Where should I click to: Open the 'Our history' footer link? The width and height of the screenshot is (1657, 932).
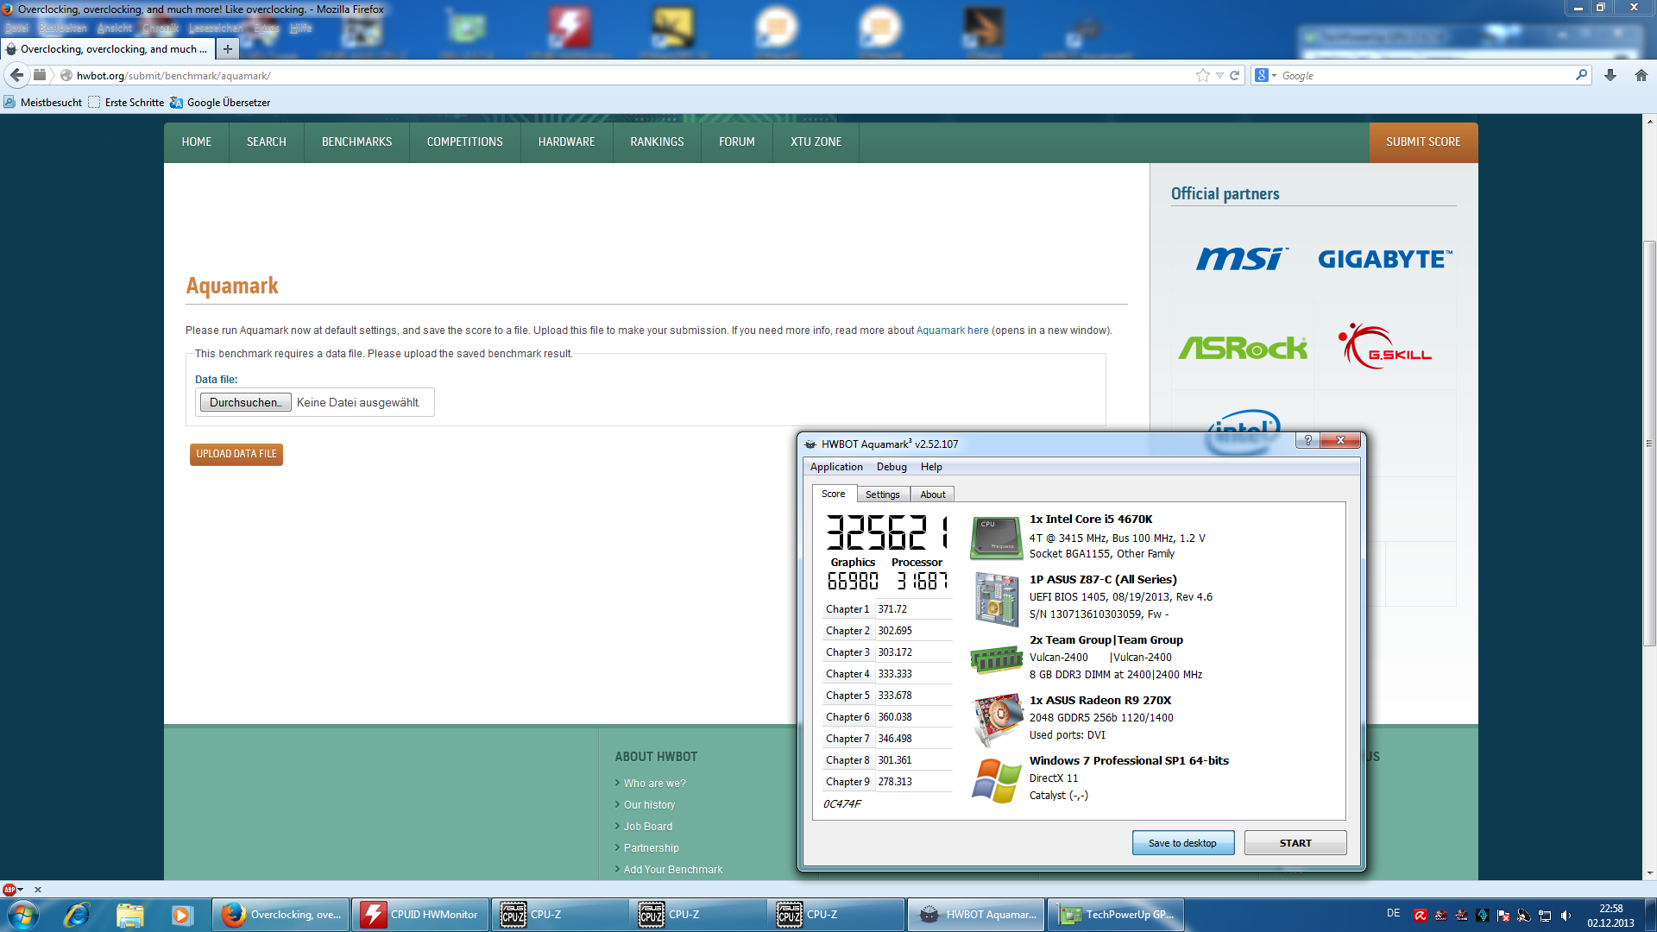[x=649, y=805]
